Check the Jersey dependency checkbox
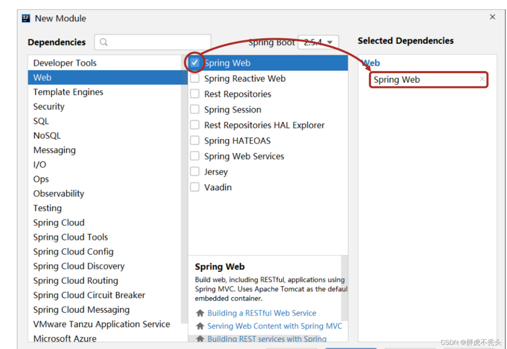The image size is (507, 349). [195, 172]
